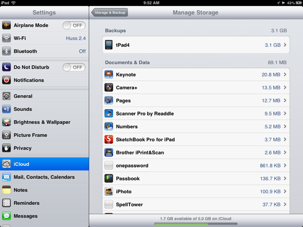Open Scanner Pro by Readdle chevron
This screenshot has height=227, width=303.
(285, 113)
